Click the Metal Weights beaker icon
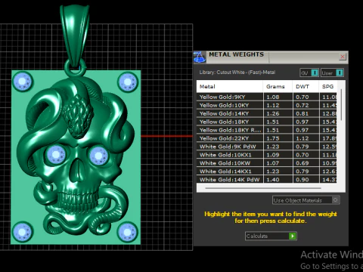The width and height of the screenshot is (363, 272). click(200, 57)
